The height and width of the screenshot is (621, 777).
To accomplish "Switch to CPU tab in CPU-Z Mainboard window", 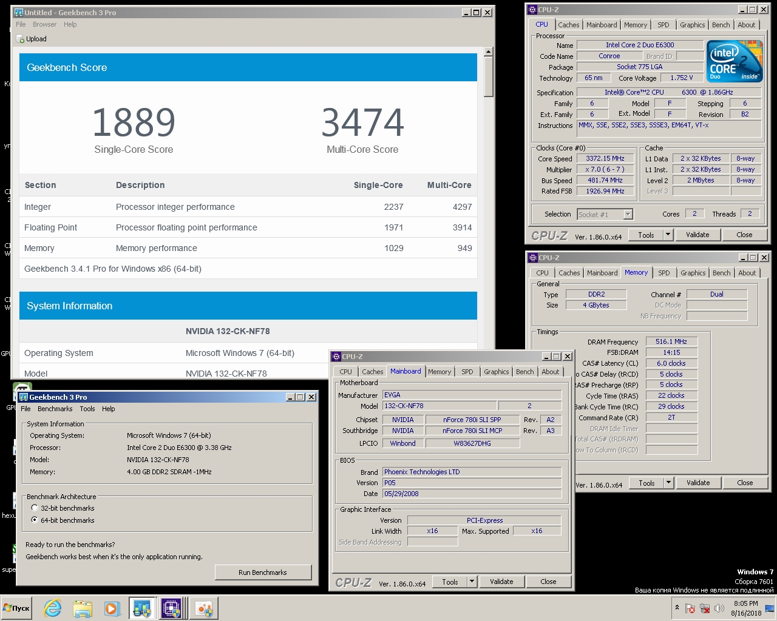I will point(346,372).
